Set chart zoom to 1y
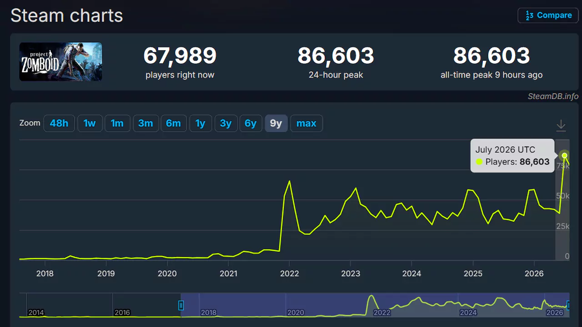Viewport: 582px width, 327px height. pos(201,123)
